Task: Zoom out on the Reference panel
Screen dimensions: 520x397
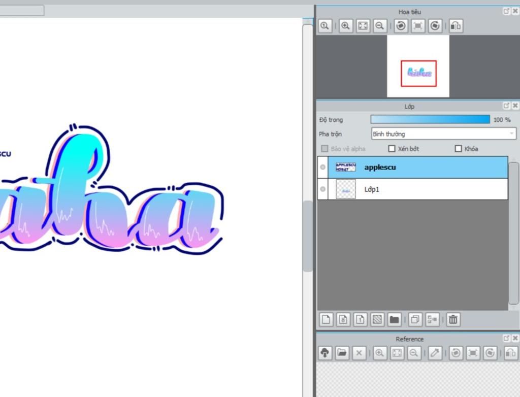Action: tap(414, 353)
